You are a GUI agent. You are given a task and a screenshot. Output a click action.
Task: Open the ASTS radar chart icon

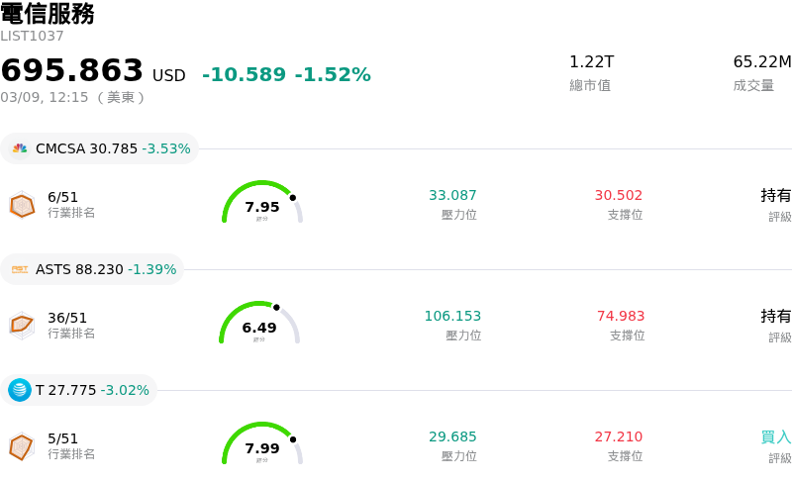(x=22, y=325)
